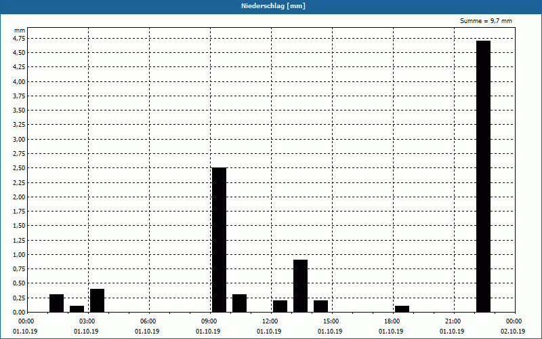
Task: Select the "01.10.19" date beneath 21:00
Action: coord(452,332)
